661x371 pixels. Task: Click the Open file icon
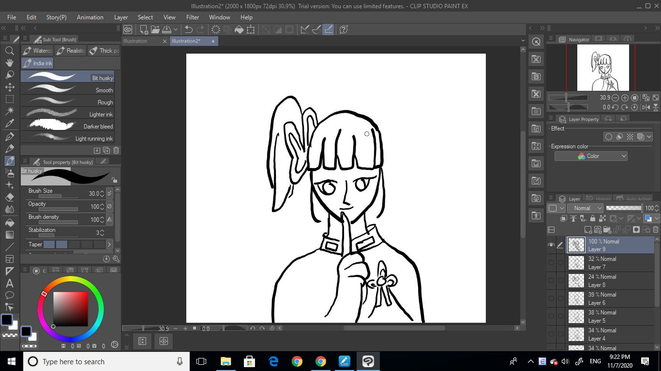[155, 29]
